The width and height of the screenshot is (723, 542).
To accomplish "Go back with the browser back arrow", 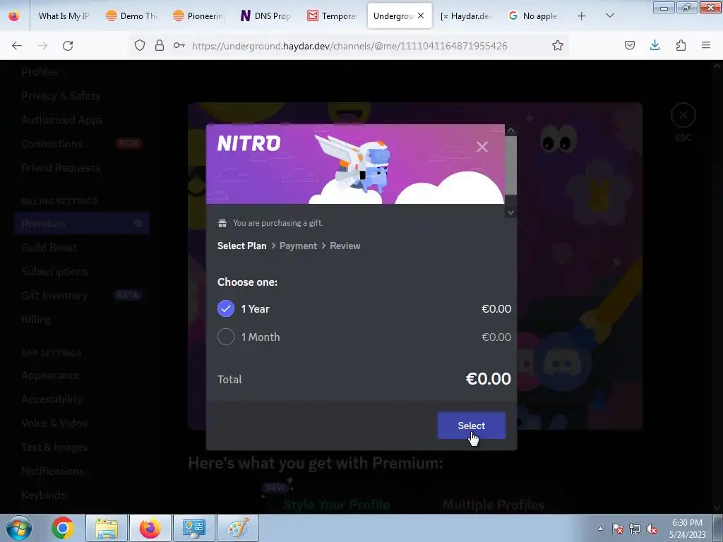I will click(x=17, y=46).
